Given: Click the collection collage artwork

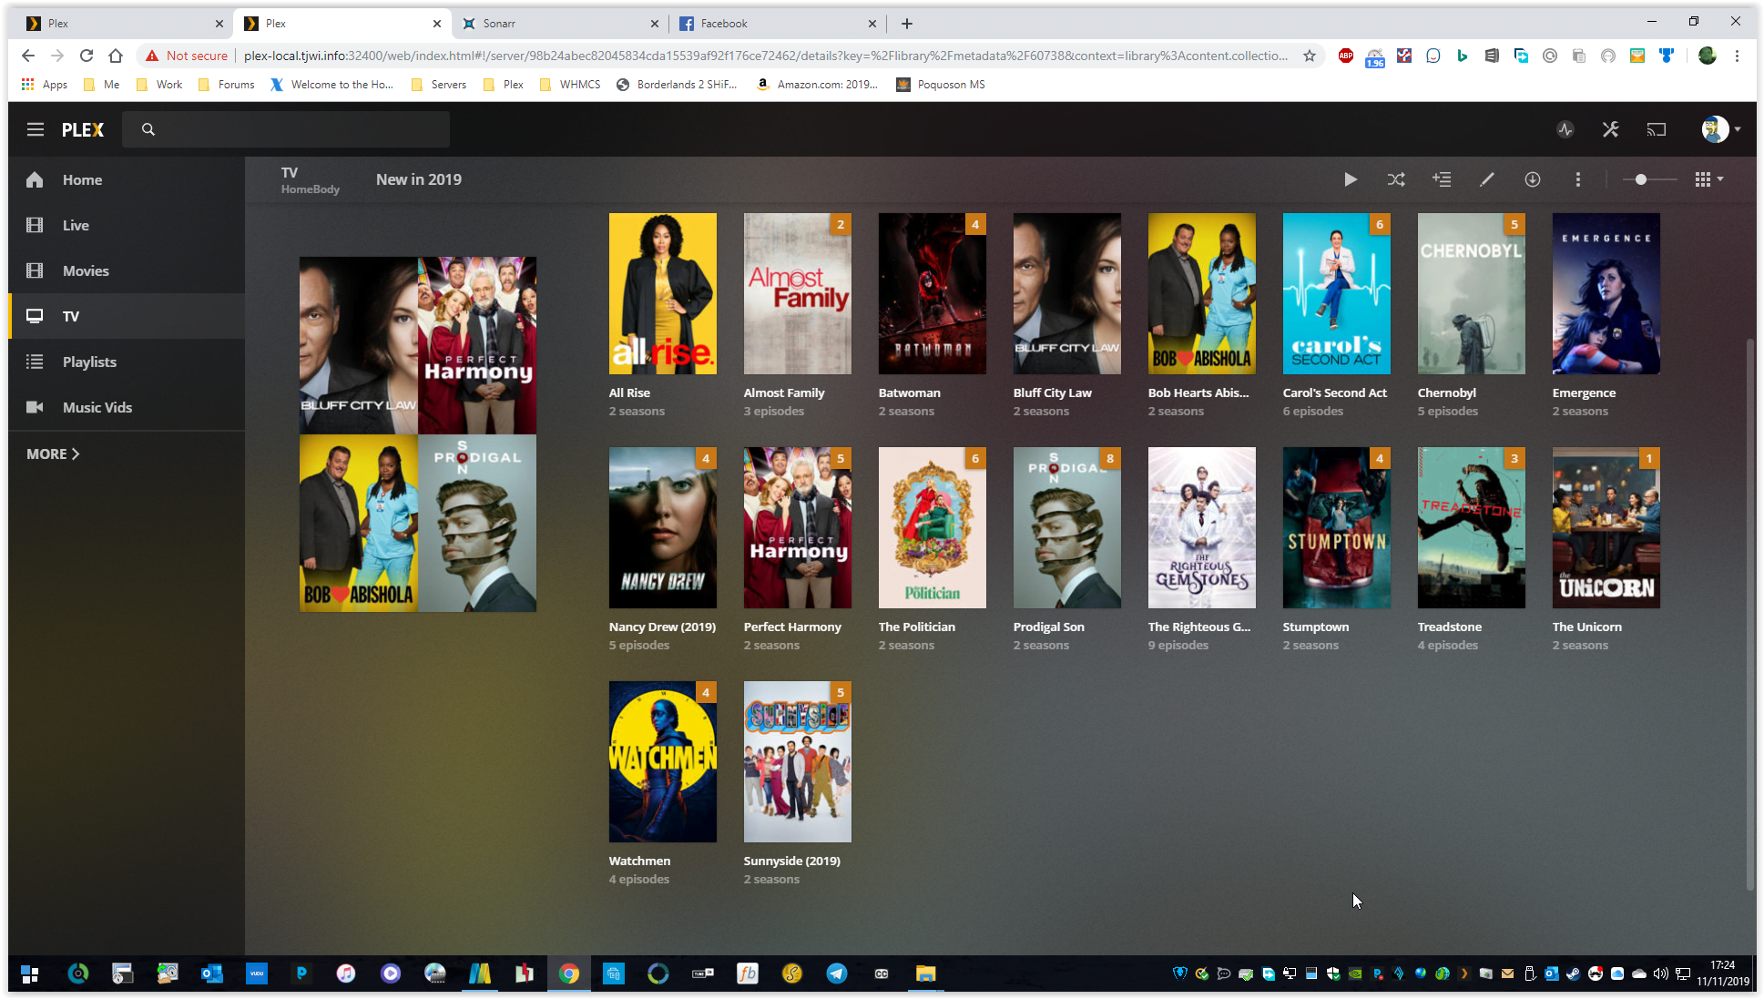Looking at the screenshot, I should 418,433.
